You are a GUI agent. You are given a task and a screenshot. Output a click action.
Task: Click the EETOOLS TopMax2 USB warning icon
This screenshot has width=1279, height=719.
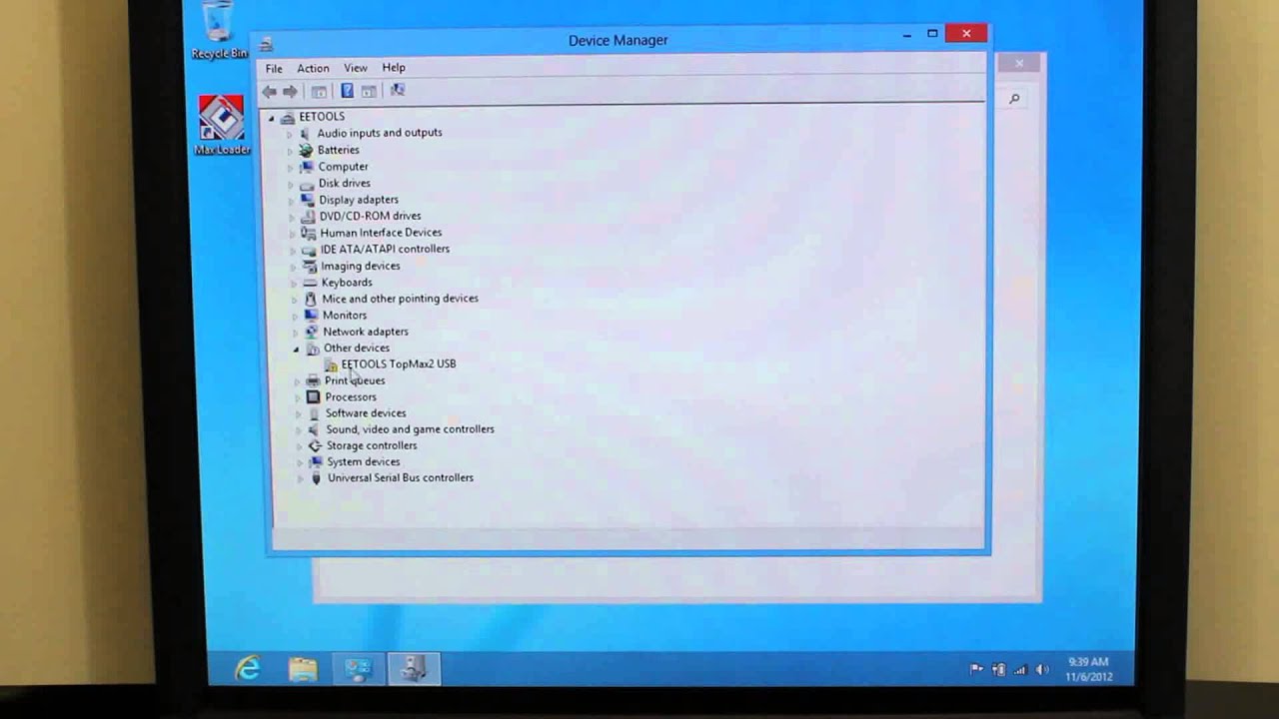pos(331,364)
